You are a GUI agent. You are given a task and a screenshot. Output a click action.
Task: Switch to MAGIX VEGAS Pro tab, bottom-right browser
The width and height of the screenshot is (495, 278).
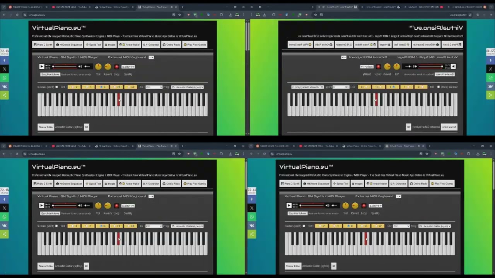pos(275,146)
